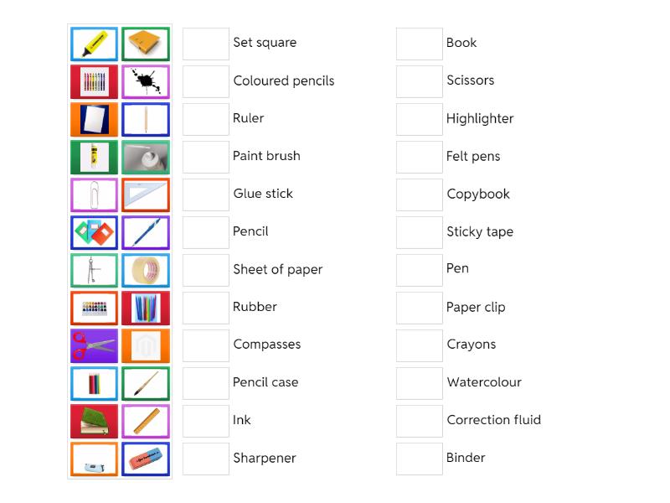Click the answer box beside Sharpener
Screen dimensions: 670x503
pyautogui.click(x=205, y=458)
